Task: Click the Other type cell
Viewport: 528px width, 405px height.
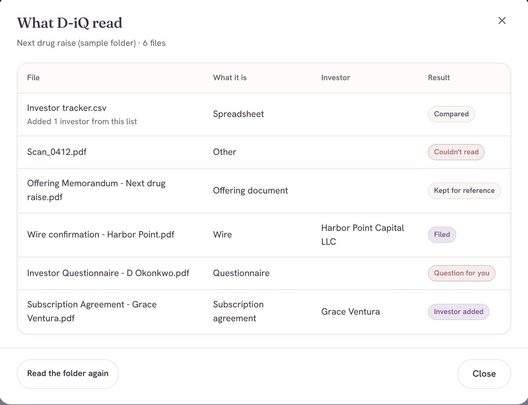Action: coord(225,152)
